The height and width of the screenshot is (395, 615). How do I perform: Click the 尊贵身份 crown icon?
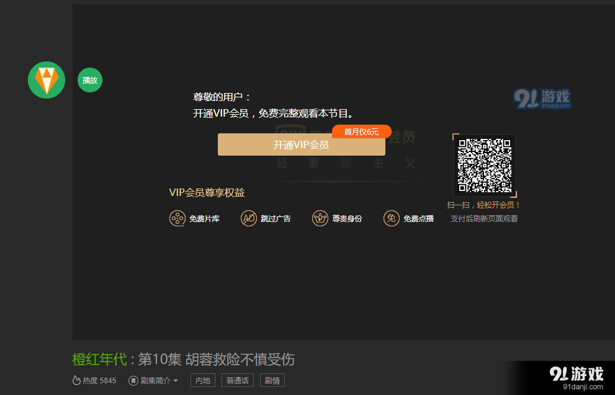coord(320,218)
